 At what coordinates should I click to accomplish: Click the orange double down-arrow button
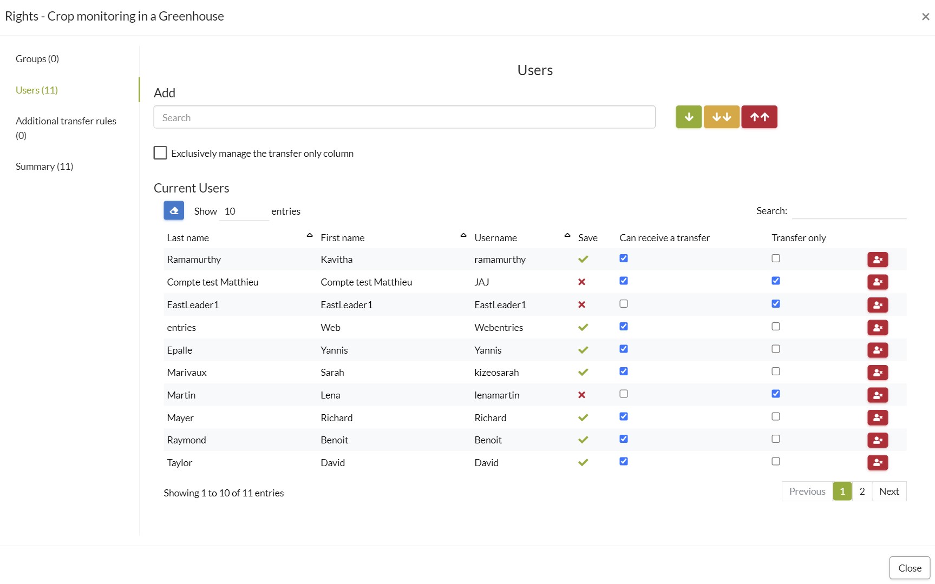click(721, 117)
